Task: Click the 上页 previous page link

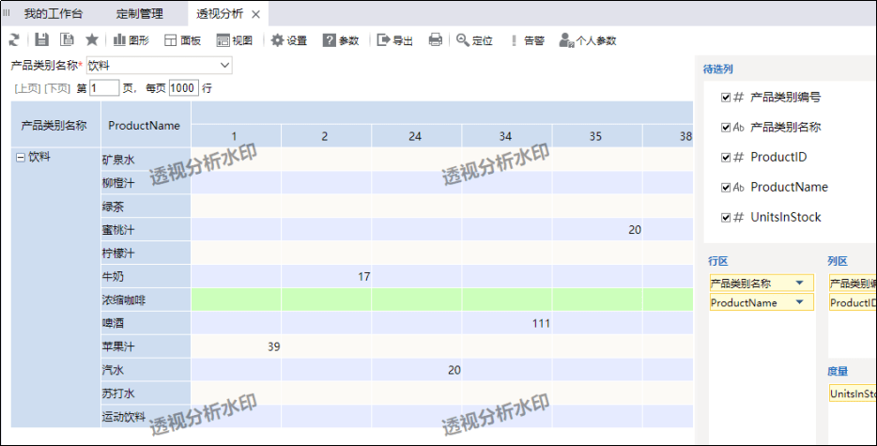Action: [x=27, y=88]
